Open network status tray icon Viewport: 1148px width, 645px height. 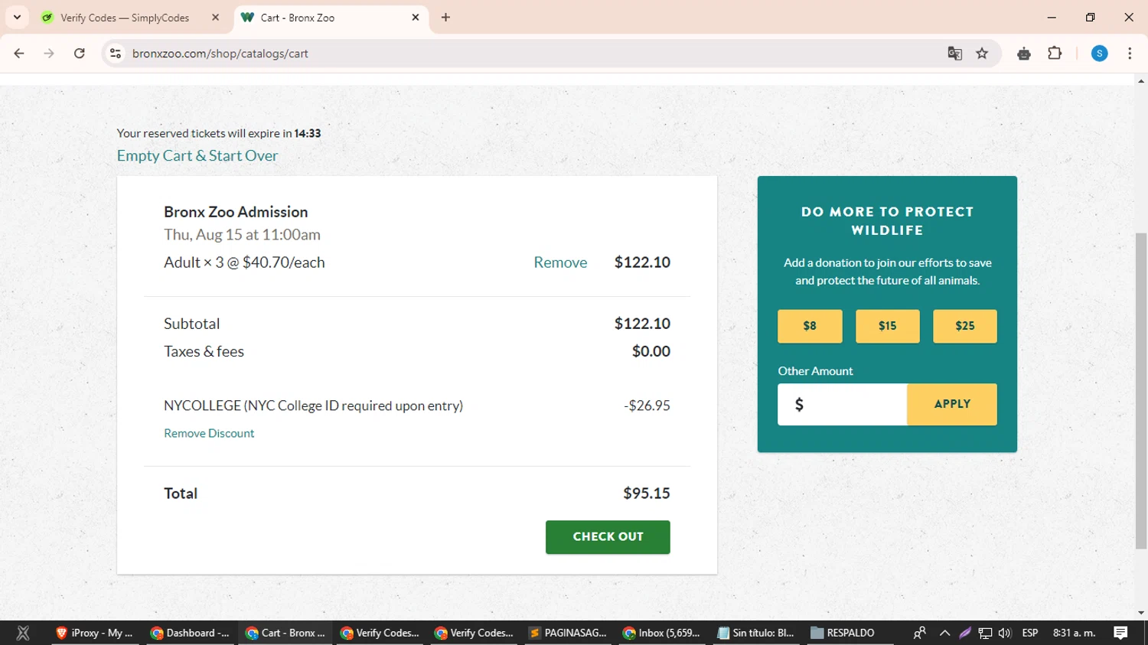(x=985, y=633)
